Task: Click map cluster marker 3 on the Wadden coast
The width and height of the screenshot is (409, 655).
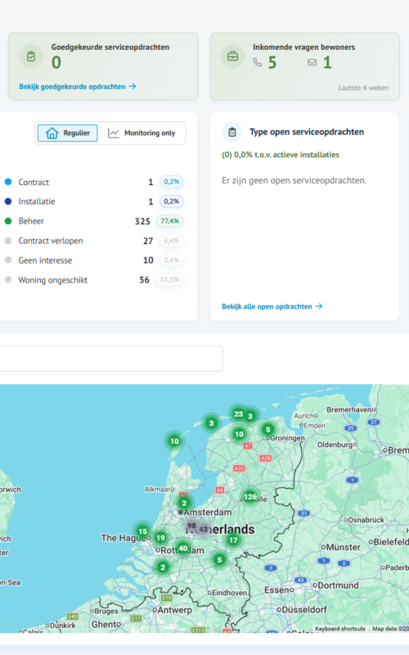Action: click(211, 423)
